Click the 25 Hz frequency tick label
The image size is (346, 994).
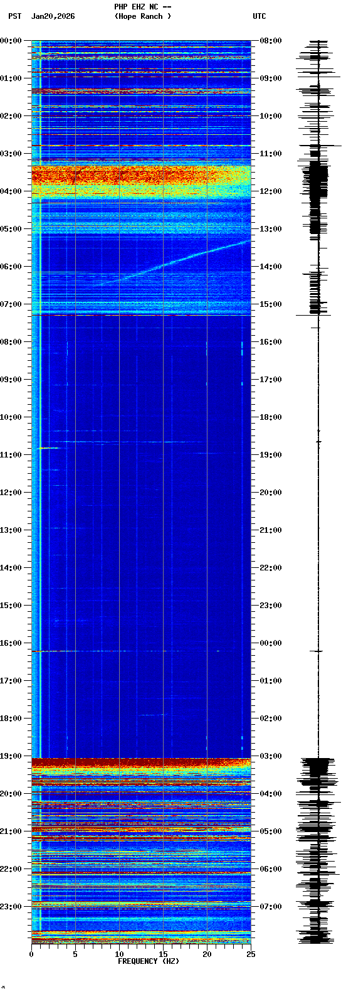tap(251, 954)
